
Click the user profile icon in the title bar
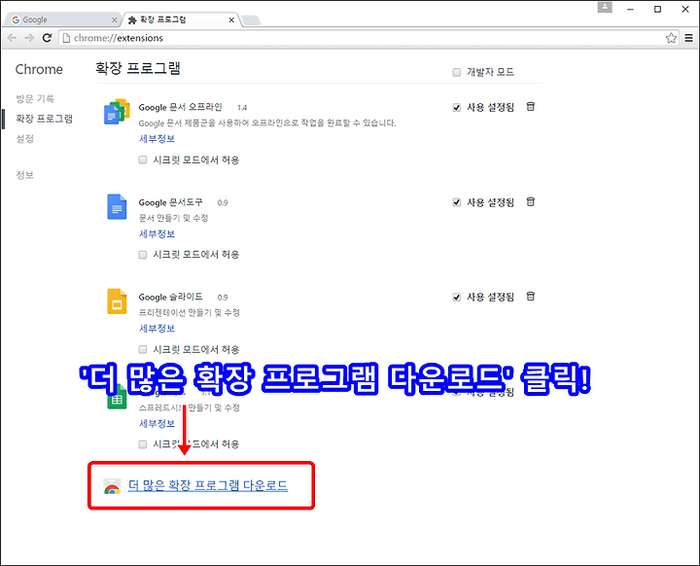(x=605, y=7)
